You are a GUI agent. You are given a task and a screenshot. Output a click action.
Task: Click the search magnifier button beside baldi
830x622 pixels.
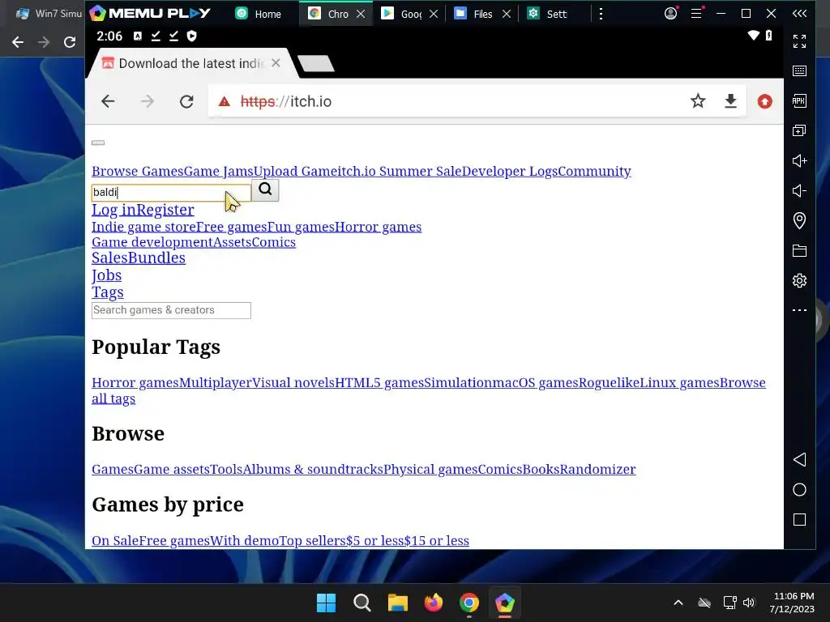265,190
